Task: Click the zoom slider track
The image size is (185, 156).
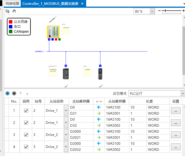Action: (x=171, y=11)
